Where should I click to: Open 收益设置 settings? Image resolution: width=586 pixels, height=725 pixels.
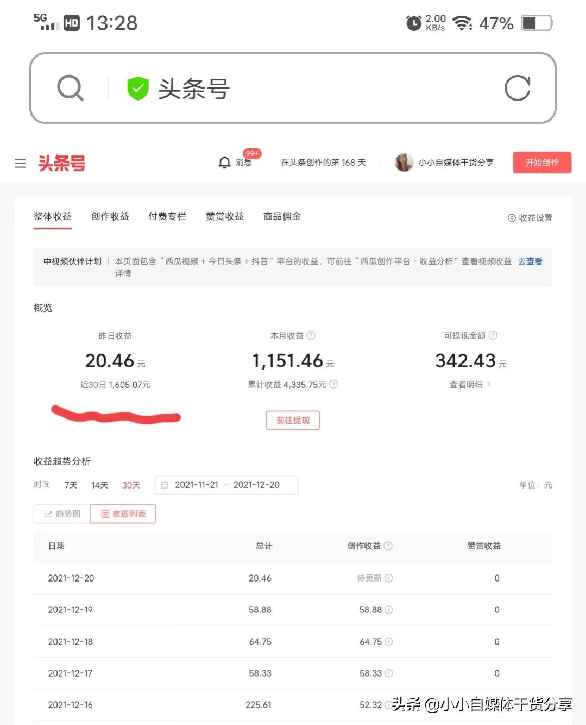click(530, 217)
